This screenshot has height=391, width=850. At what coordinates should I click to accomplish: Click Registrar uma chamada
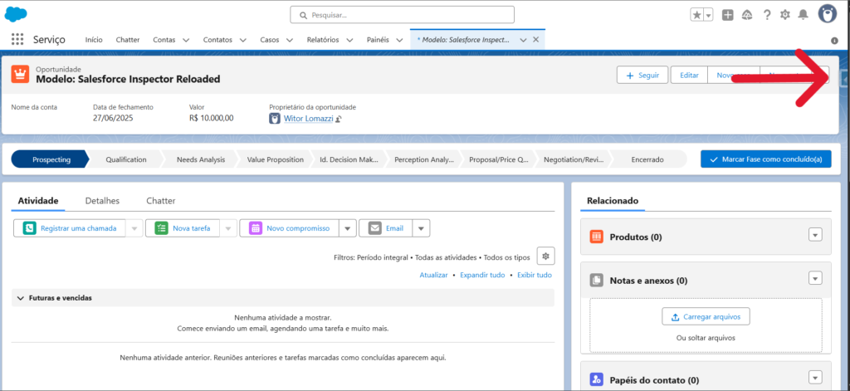point(70,228)
